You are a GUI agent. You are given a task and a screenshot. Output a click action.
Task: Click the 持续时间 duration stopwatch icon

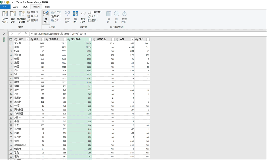pos(125,14)
